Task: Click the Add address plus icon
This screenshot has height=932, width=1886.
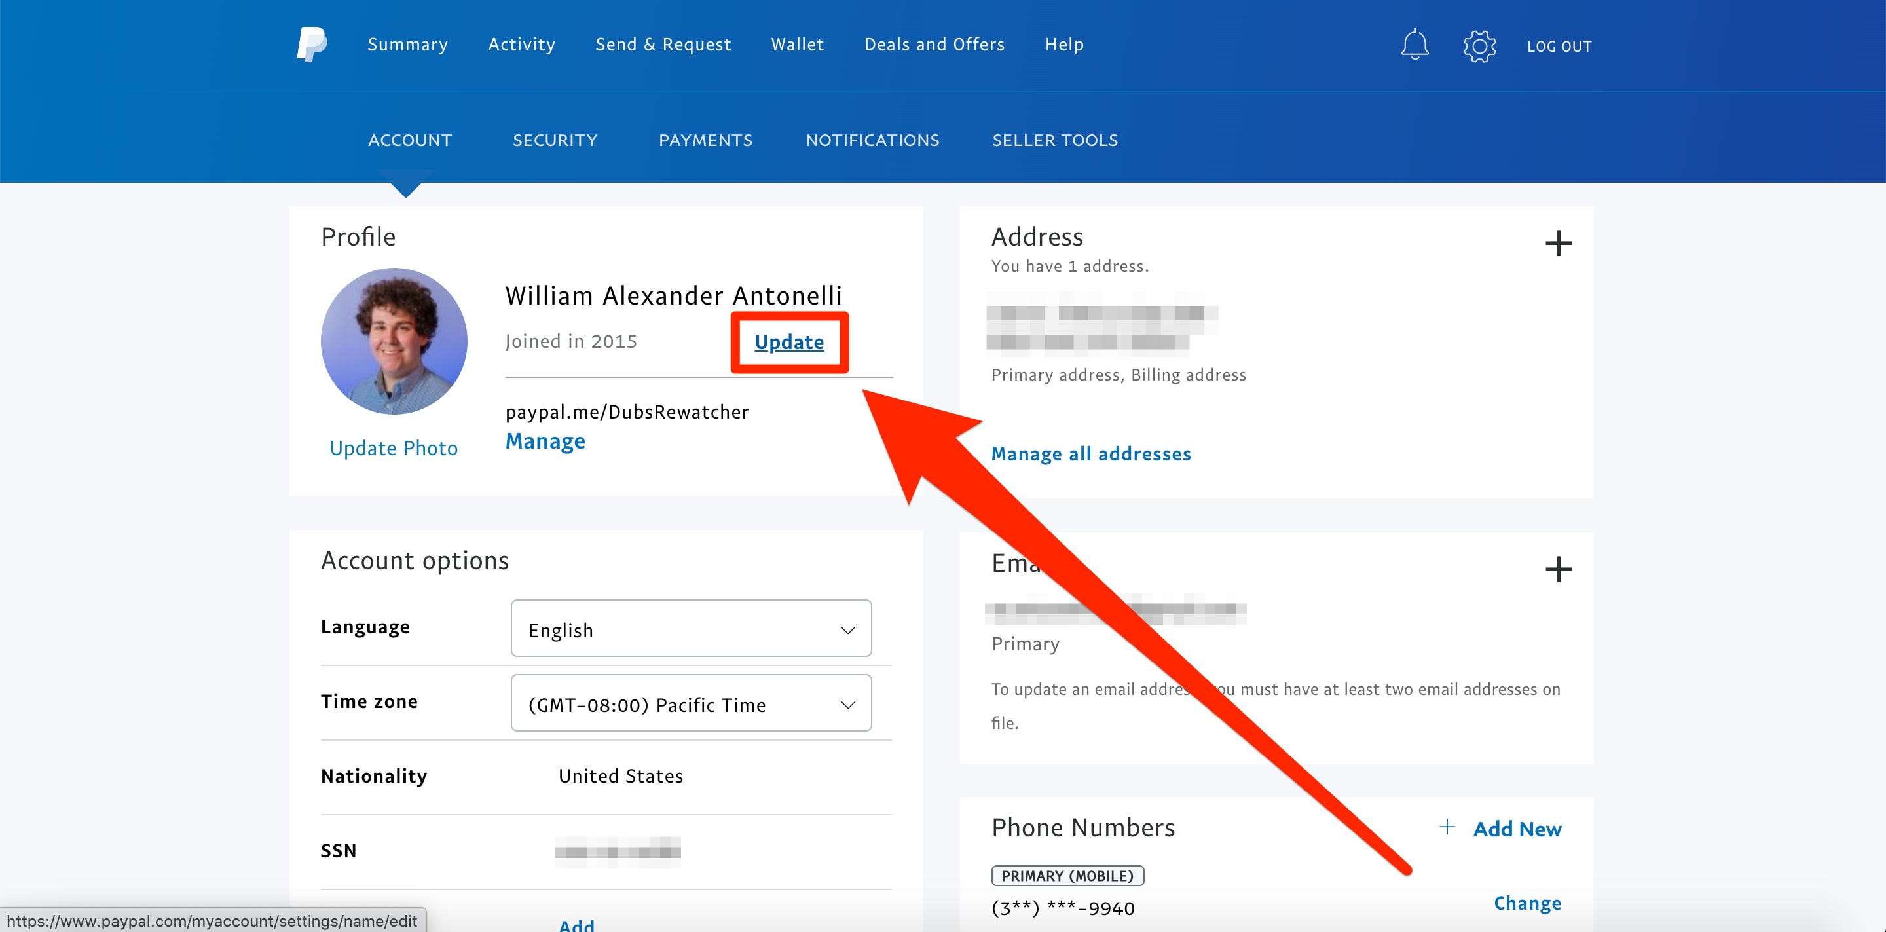Action: pyautogui.click(x=1559, y=242)
